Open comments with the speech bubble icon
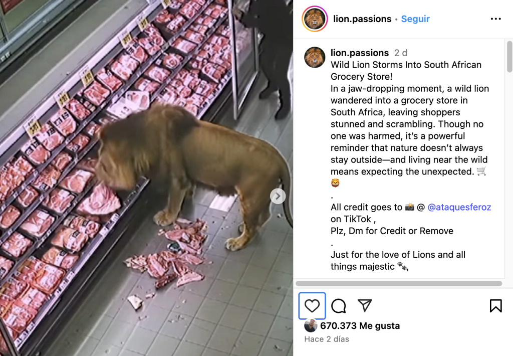The image size is (513, 356). pyautogui.click(x=338, y=306)
